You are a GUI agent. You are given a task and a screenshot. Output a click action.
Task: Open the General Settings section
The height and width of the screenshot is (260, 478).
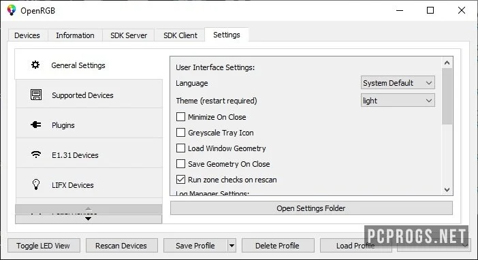coord(89,65)
